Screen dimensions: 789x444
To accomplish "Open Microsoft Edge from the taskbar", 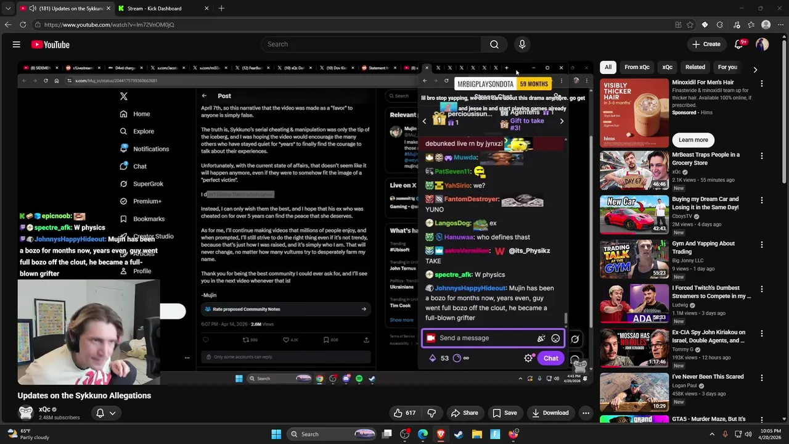I will 423,434.
